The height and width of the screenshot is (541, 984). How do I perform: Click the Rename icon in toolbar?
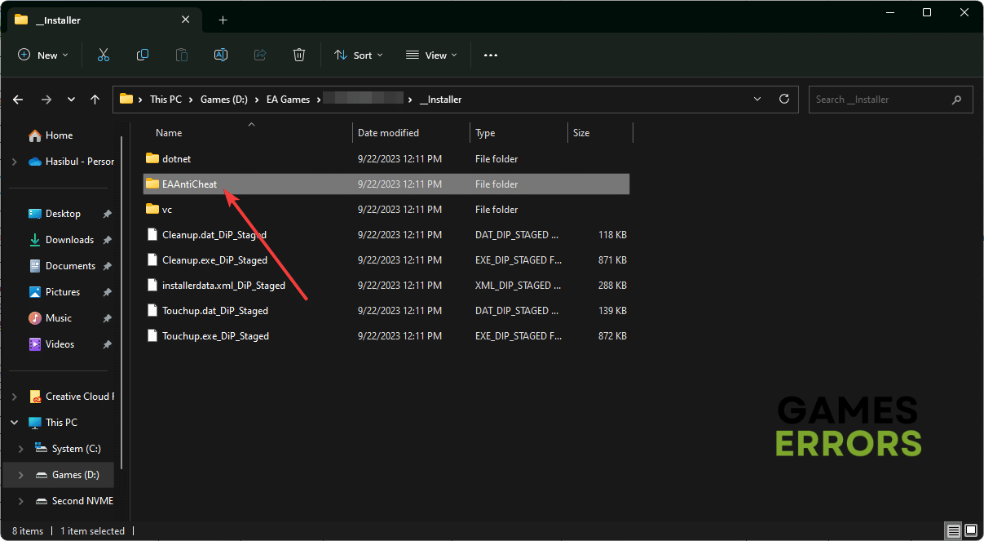(x=220, y=55)
